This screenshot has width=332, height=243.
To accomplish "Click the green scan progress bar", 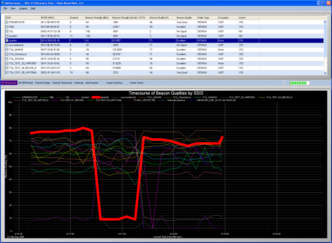I will click(x=299, y=83).
